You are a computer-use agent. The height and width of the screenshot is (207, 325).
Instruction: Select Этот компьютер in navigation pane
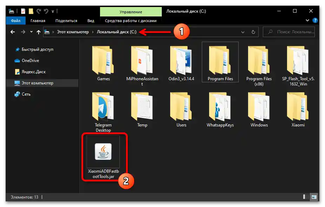pyautogui.click(x=42, y=83)
